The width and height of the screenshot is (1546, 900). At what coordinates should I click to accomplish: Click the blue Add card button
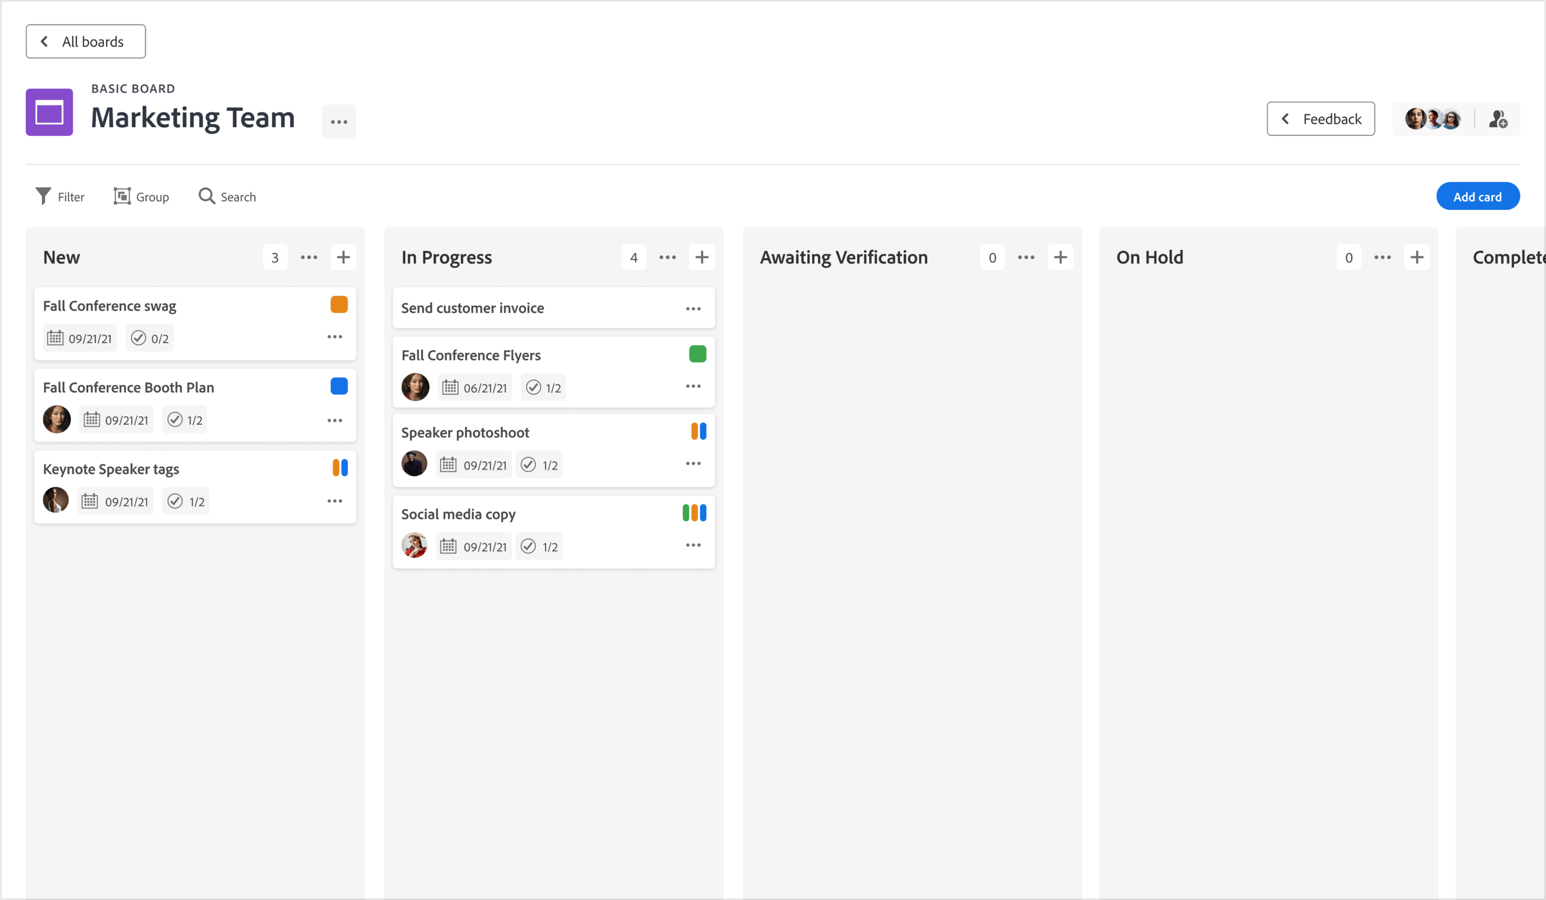1477,196
